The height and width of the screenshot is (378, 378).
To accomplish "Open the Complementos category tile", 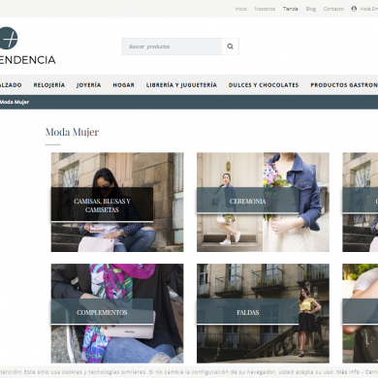I will (117, 313).
